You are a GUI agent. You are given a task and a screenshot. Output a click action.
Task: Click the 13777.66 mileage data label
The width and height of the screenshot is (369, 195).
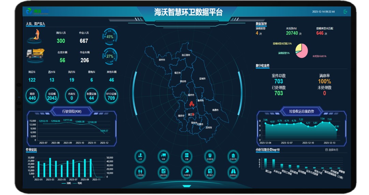[x=68, y=120]
